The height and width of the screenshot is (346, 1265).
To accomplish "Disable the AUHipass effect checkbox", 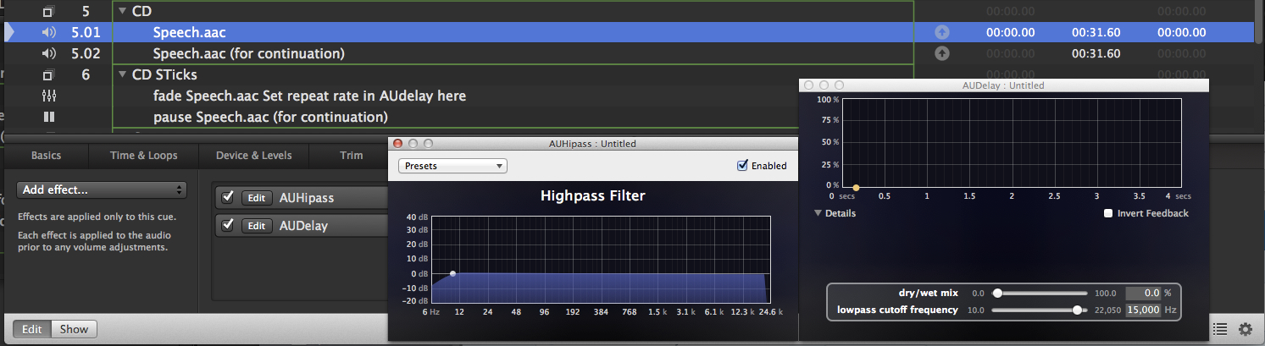I will [227, 197].
